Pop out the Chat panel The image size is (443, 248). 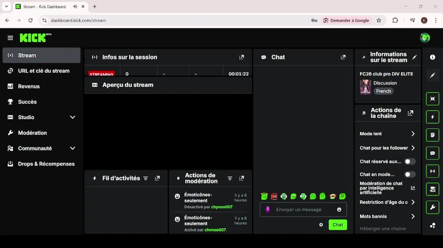[x=343, y=57]
